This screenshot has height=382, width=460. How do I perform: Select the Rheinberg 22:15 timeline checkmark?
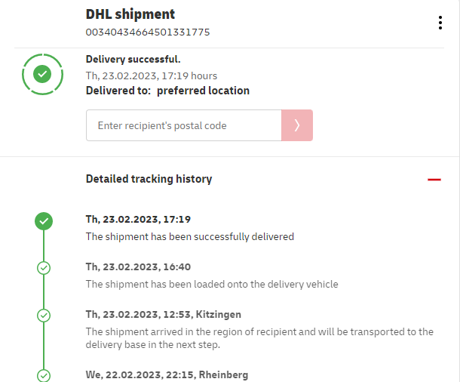pos(44,374)
